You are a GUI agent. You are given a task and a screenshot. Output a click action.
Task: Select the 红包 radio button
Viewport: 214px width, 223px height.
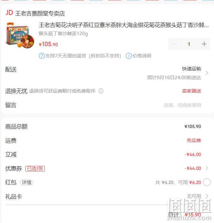tap(207, 182)
